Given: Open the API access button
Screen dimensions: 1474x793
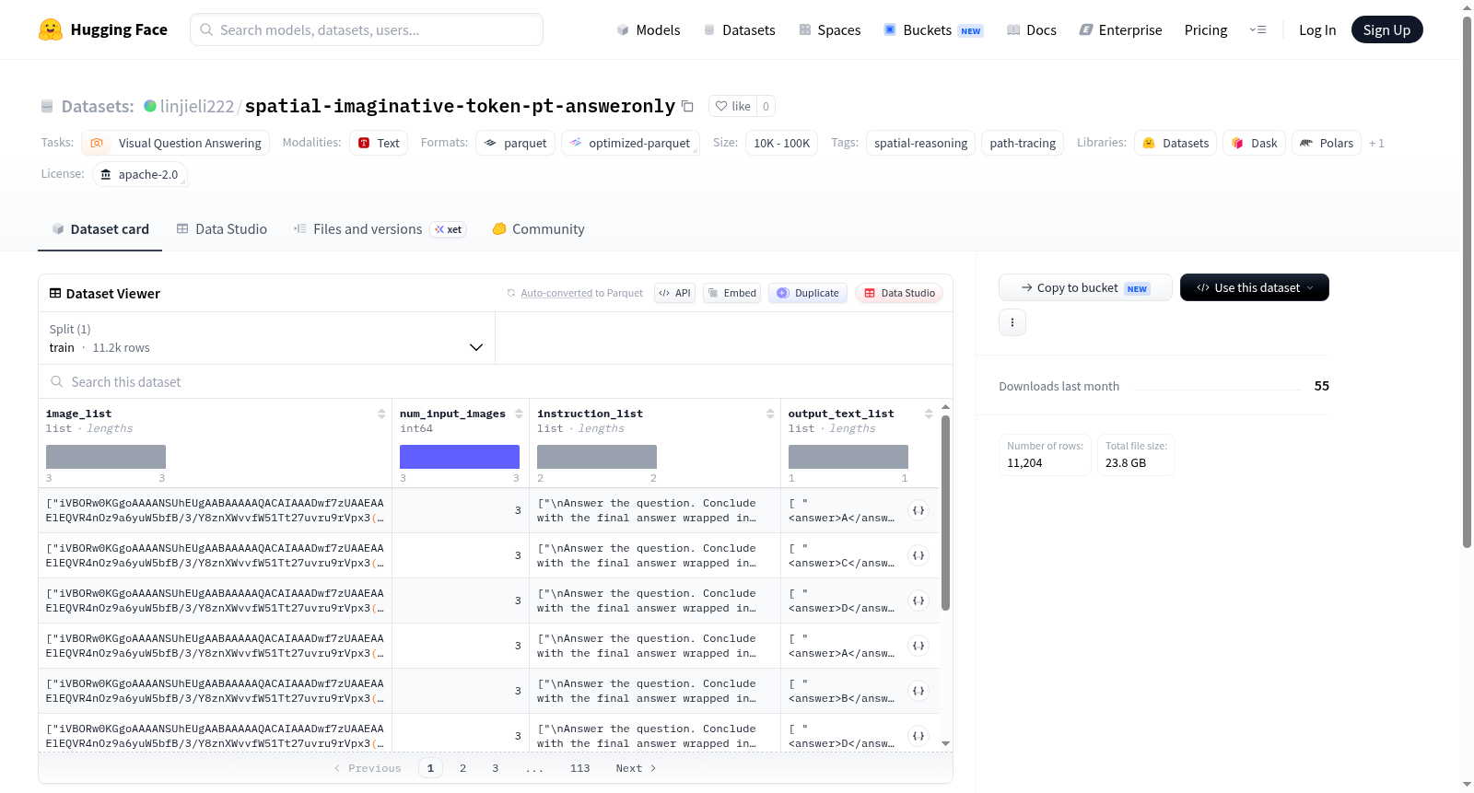Looking at the screenshot, I should tap(674, 293).
